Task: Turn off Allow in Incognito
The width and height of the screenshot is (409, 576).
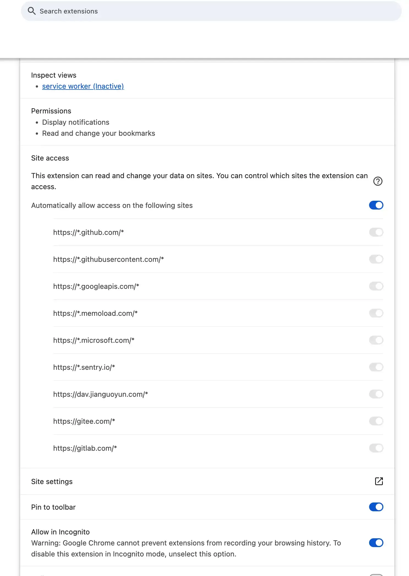Action: (376, 543)
